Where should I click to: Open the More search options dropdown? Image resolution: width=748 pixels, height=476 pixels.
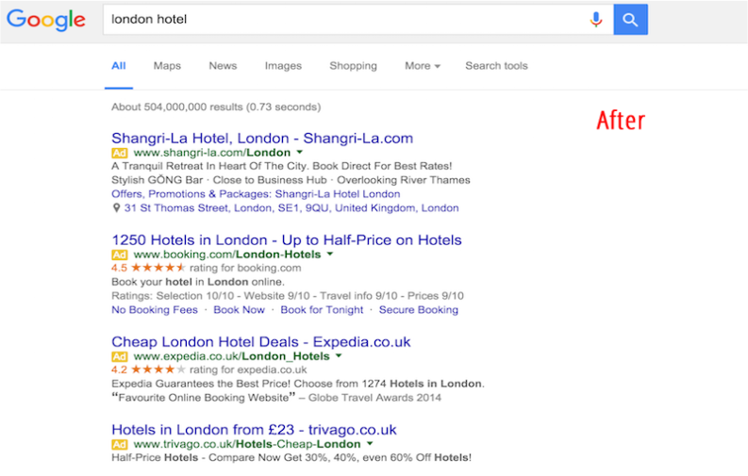pos(423,66)
